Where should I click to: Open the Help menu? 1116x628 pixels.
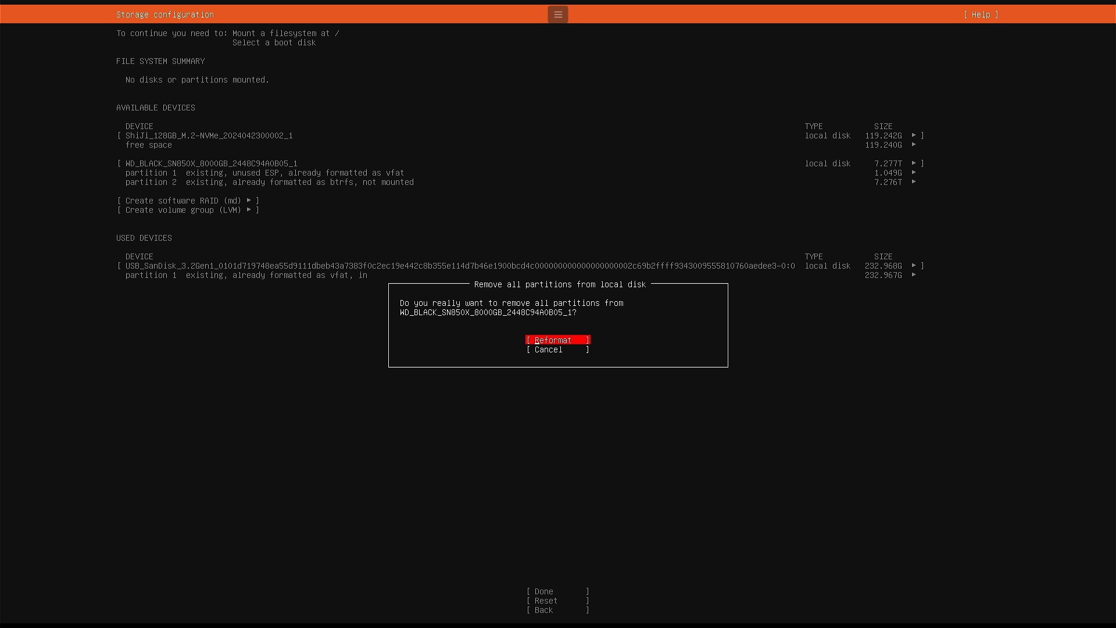tap(981, 15)
